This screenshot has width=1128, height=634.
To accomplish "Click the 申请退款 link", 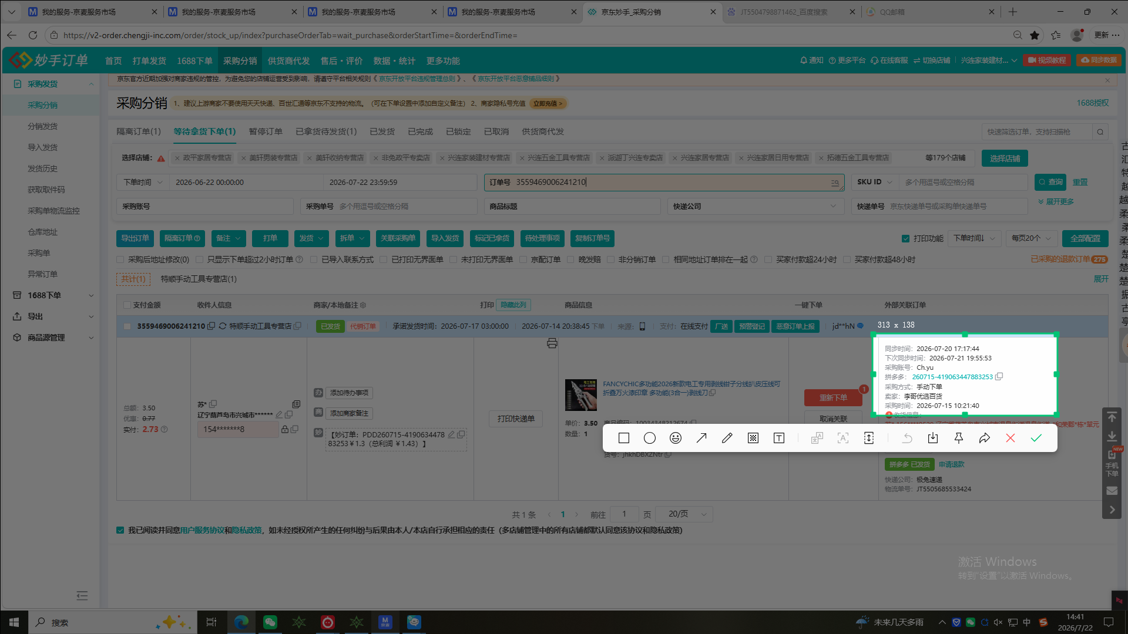I will 952,464.
